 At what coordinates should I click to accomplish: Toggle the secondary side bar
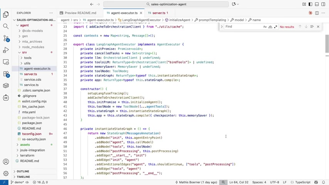[323, 4]
